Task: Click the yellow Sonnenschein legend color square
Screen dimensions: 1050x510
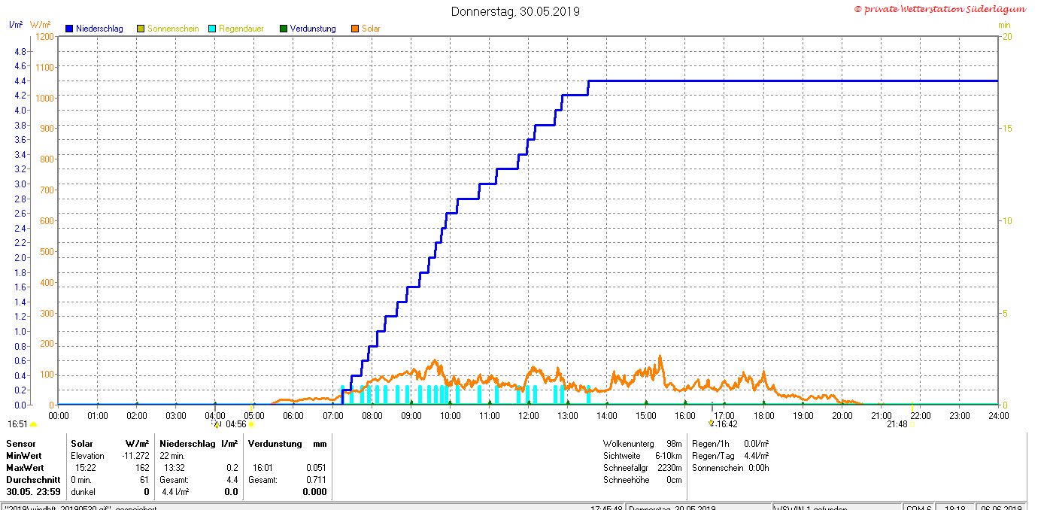Action: [x=141, y=29]
